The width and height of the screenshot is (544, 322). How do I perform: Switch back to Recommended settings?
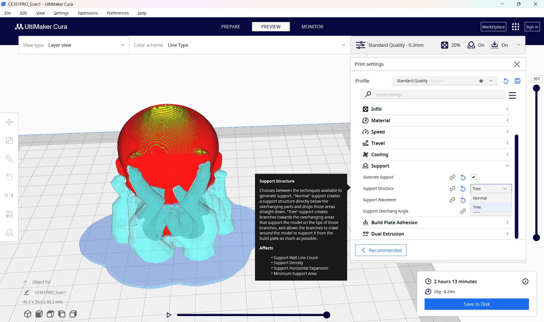(381, 250)
